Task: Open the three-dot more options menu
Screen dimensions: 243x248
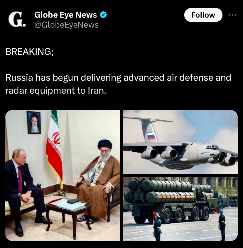Action: [232, 15]
